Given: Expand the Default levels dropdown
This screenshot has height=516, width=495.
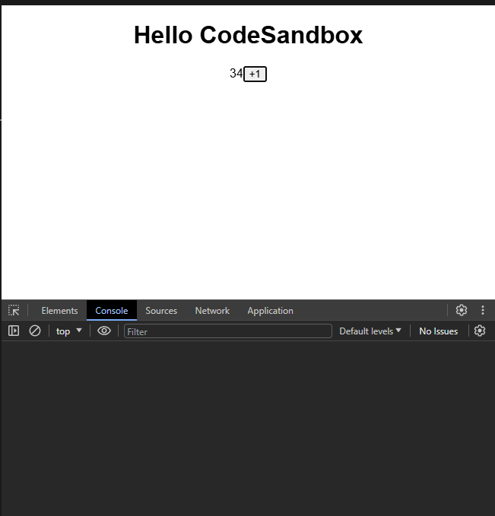Looking at the screenshot, I should [370, 331].
